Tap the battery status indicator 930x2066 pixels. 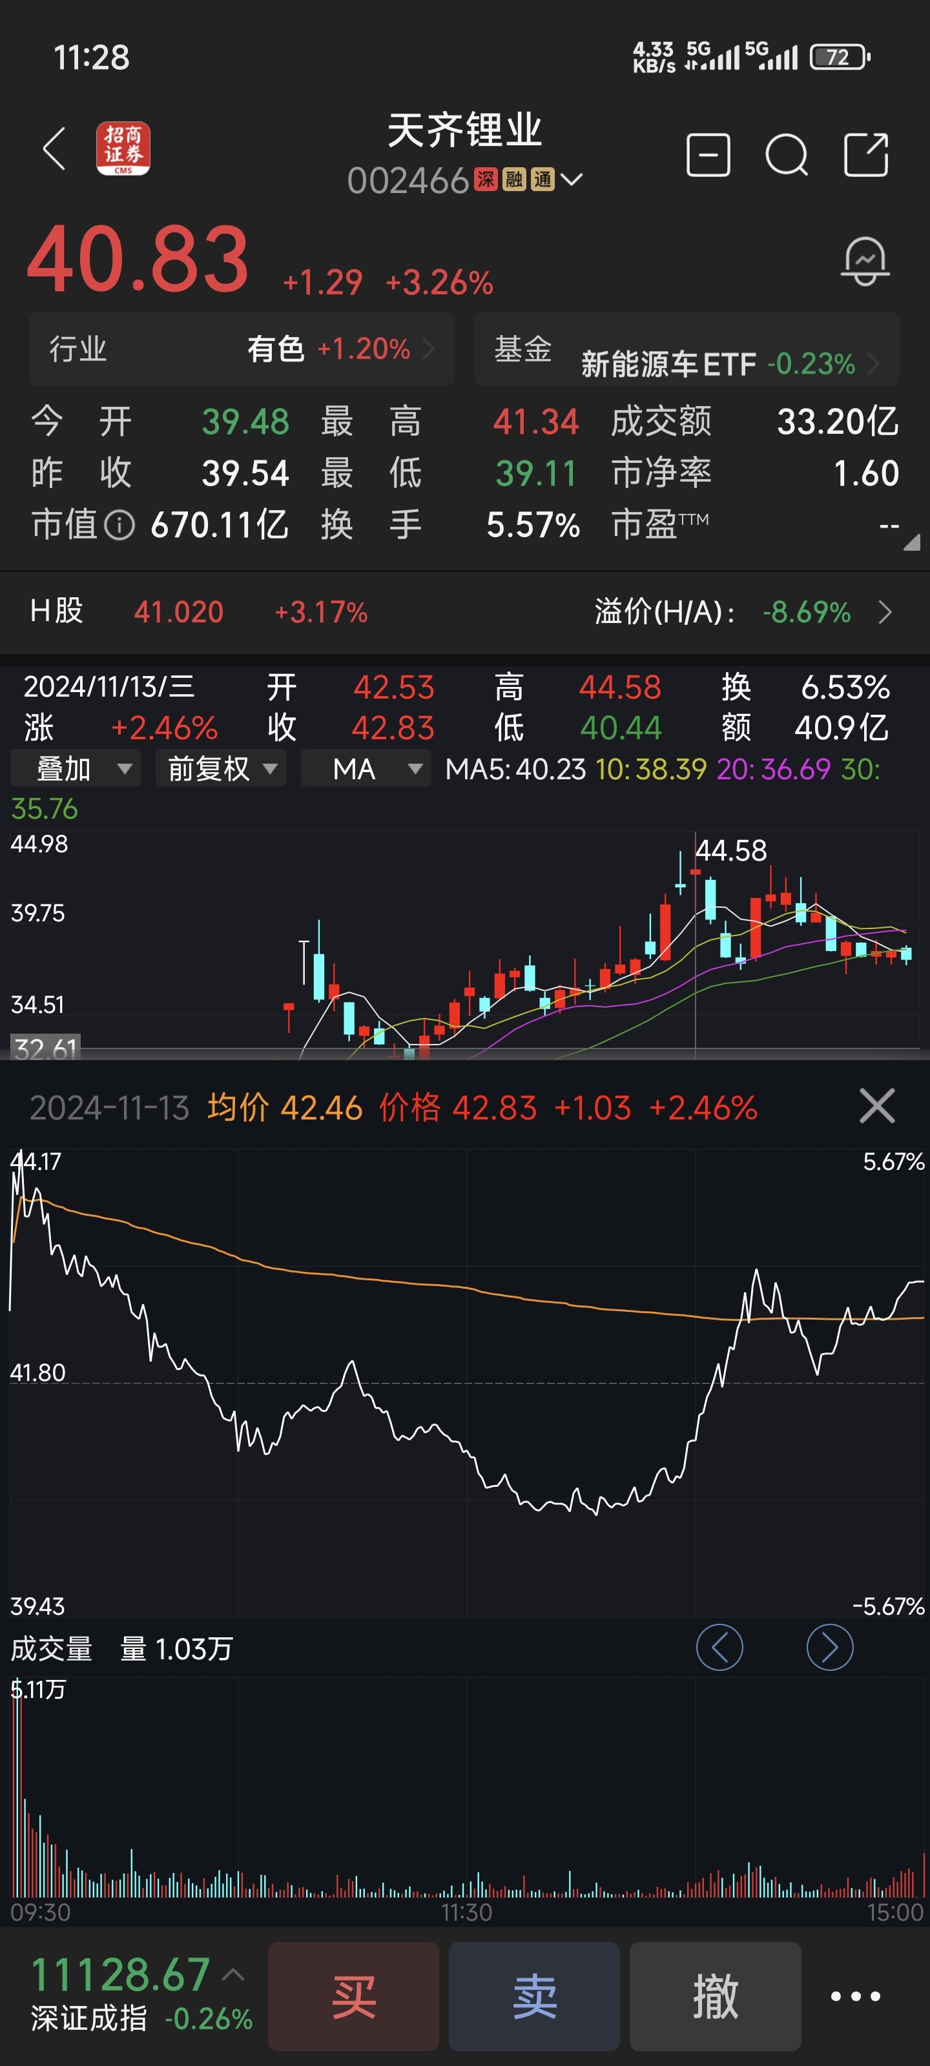(840, 57)
